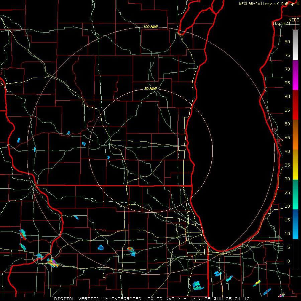Click scale value 60 on the legend
Image resolution: width=301 pixels, height=301 pixels.
coord(287,97)
